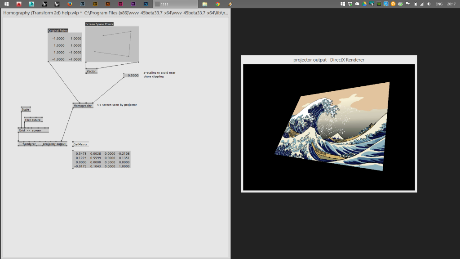Launch Adobe InDesign from taskbar
This screenshot has width=460, height=259.
tap(120, 4)
